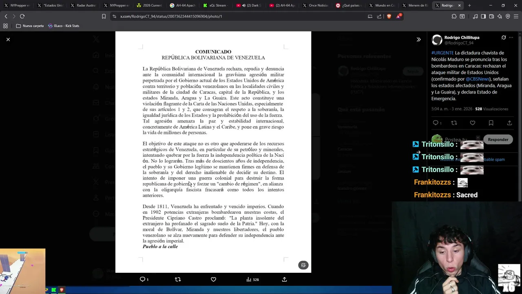Switch to the first NYPrepper tab
This screenshot has width=522, height=294.
[17, 5]
